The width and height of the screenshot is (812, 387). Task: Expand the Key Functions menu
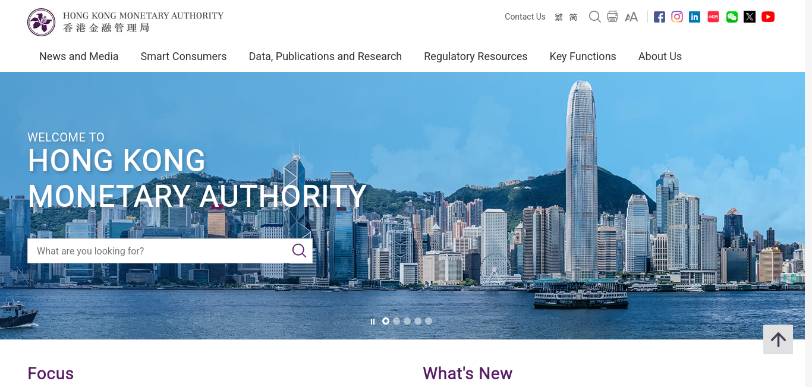pos(583,56)
